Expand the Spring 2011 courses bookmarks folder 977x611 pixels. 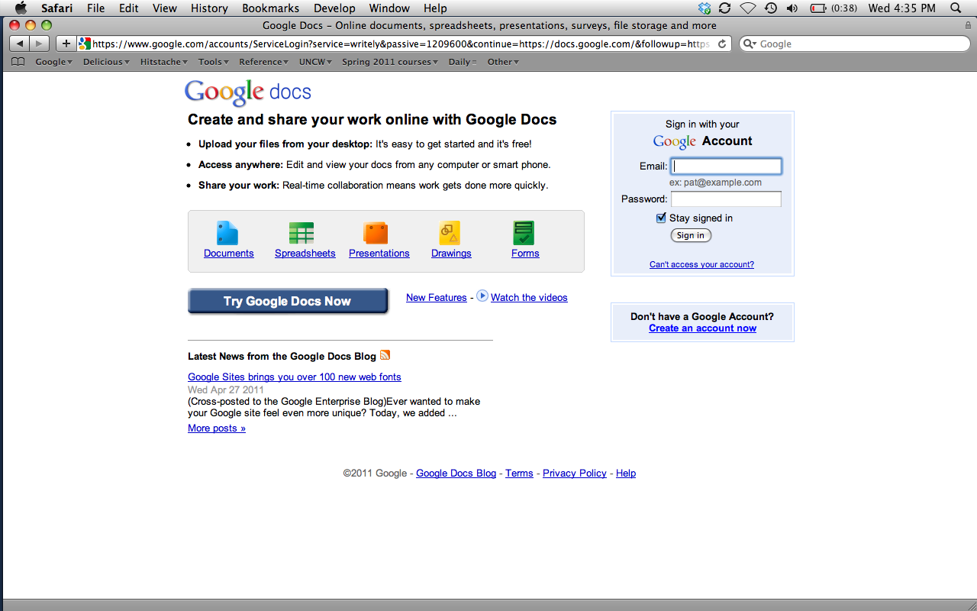(390, 62)
